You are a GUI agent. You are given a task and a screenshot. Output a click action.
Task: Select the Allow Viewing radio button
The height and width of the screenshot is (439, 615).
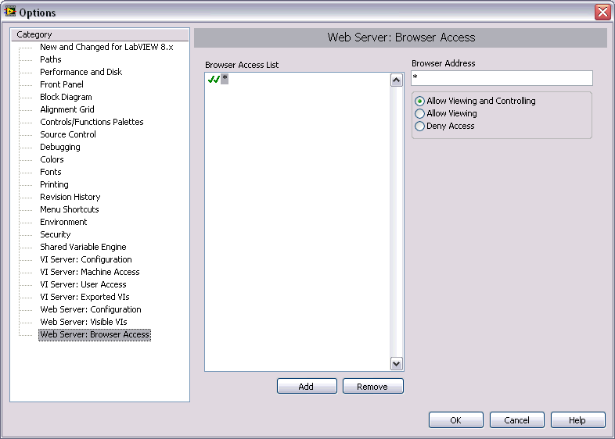click(x=420, y=113)
